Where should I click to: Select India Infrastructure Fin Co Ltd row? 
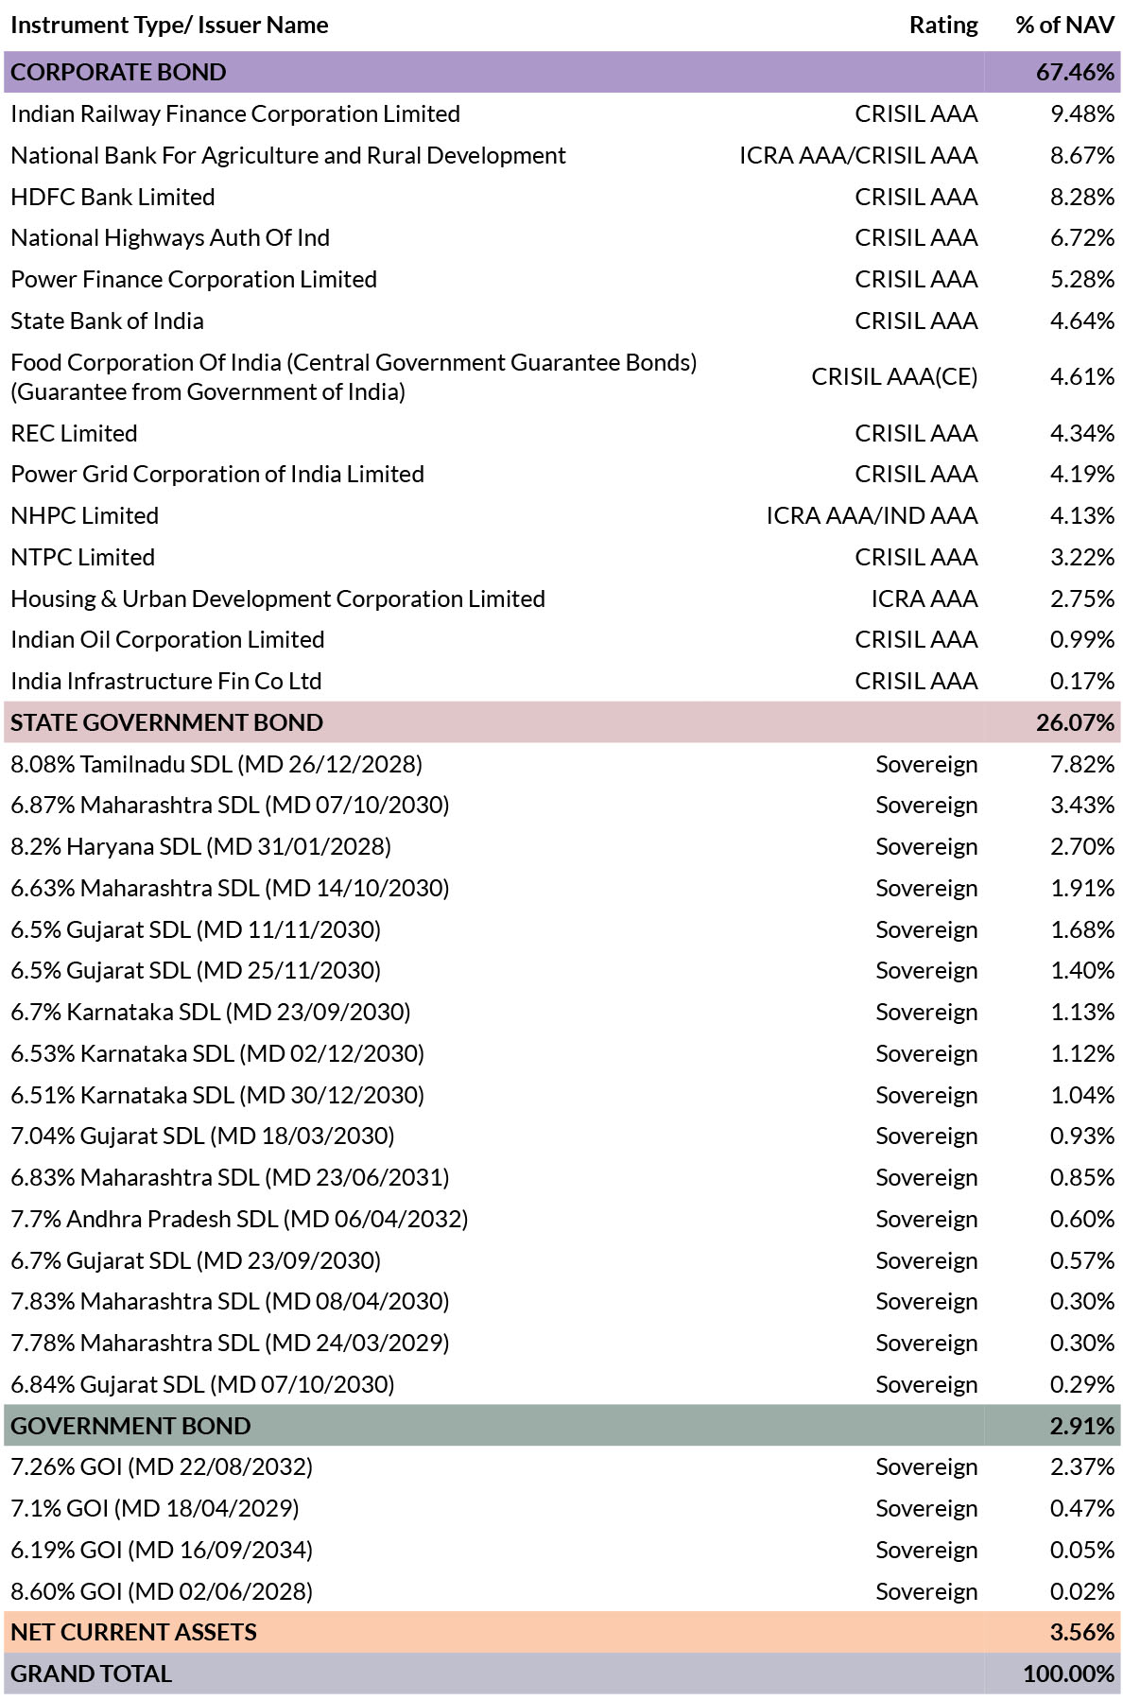click(166, 681)
